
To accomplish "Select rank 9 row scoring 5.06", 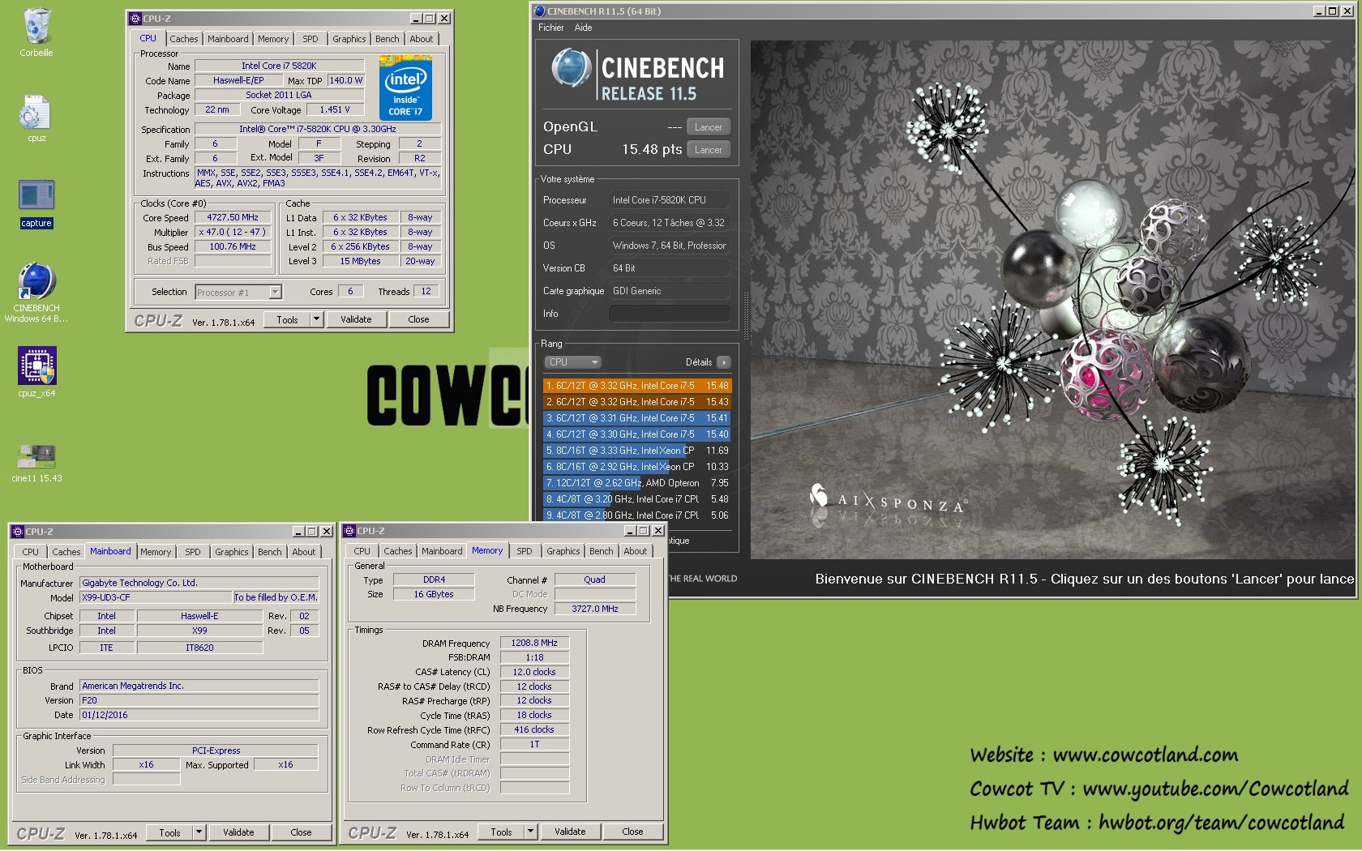I will 637,515.
